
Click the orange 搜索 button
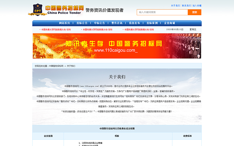[x=194, y=12]
